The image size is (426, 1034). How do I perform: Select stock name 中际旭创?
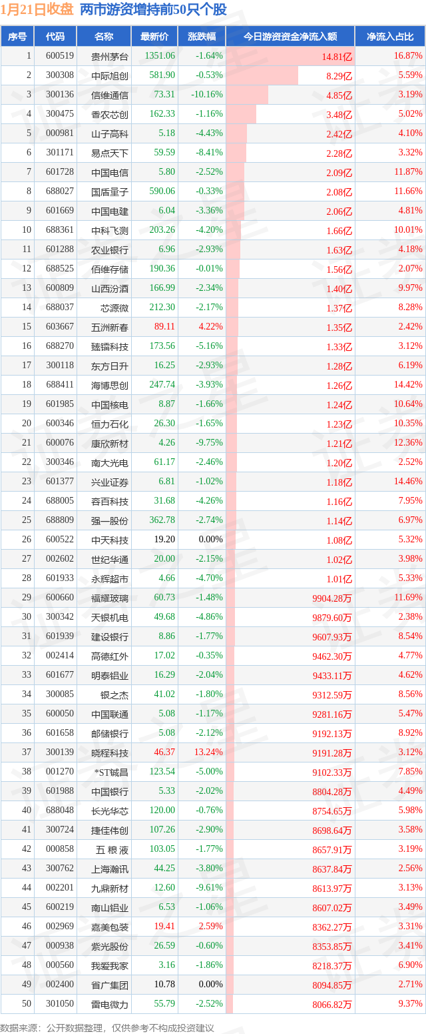(110, 75)
